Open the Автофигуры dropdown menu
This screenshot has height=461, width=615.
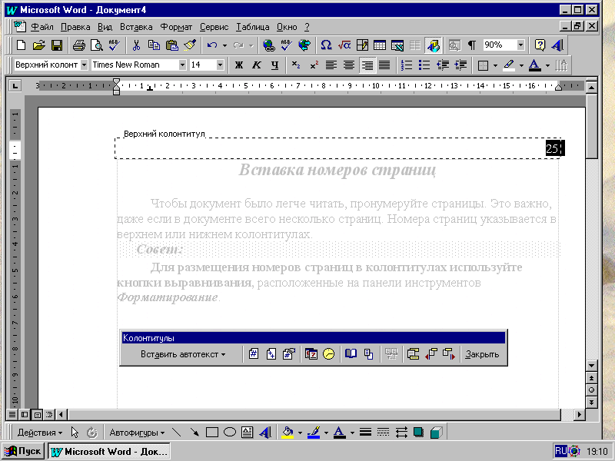(x=137, y=433)
